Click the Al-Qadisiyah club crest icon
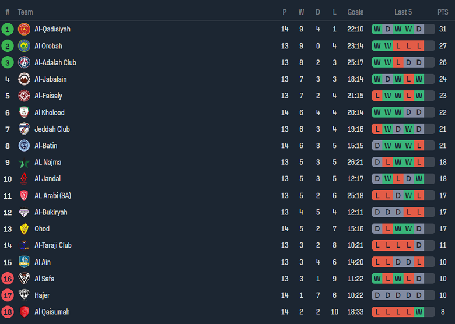 24,29
